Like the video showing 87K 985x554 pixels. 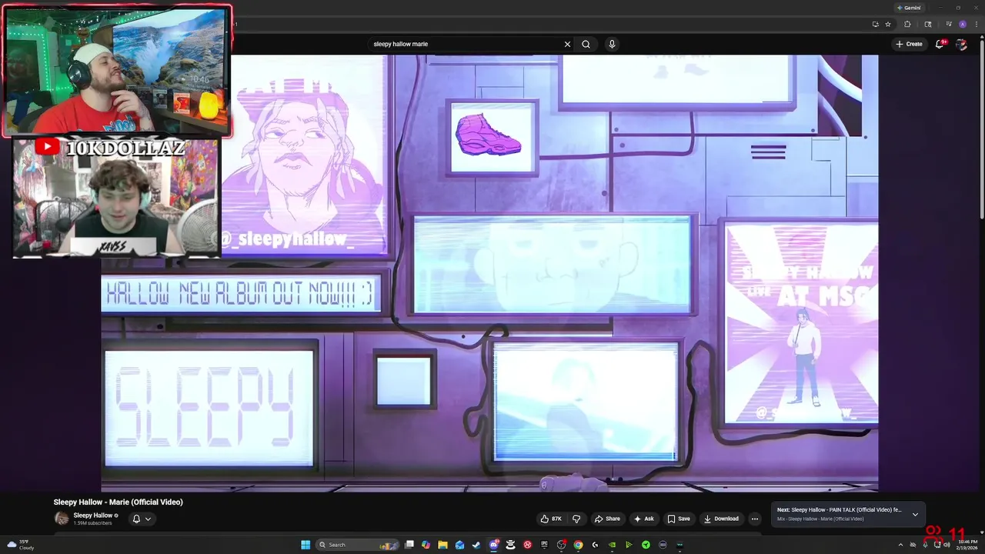[x=551, y=519]
